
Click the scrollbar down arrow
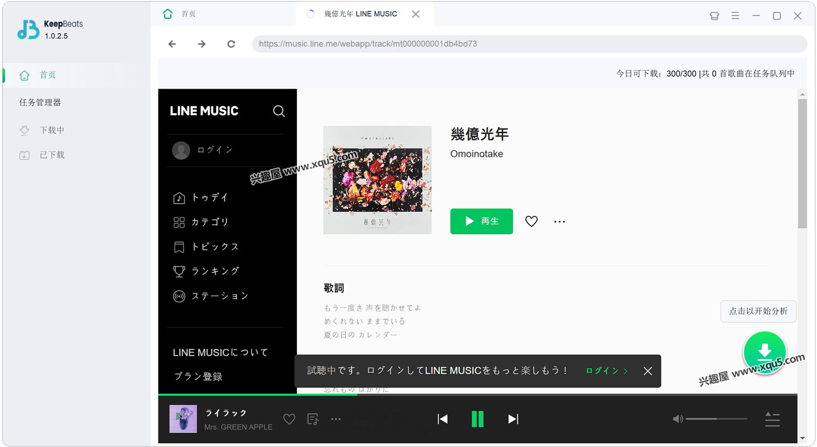coord(802,438)
